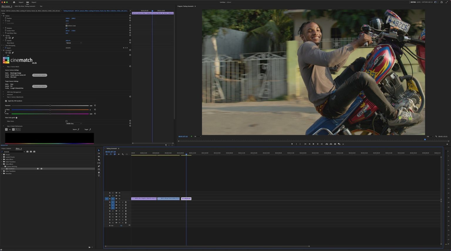Collapse the Video Effects folder
The width and height of the screenshot is (451, 251).
click(x=1, y=164)
